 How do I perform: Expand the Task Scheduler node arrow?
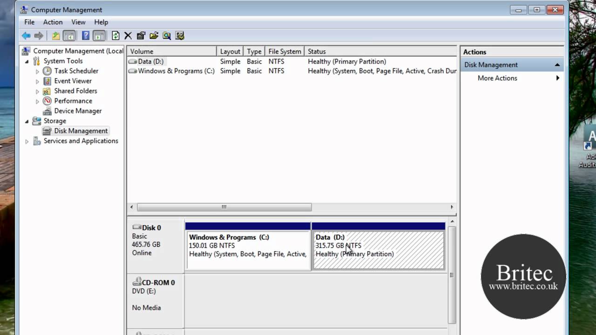(x=37, y=71)
